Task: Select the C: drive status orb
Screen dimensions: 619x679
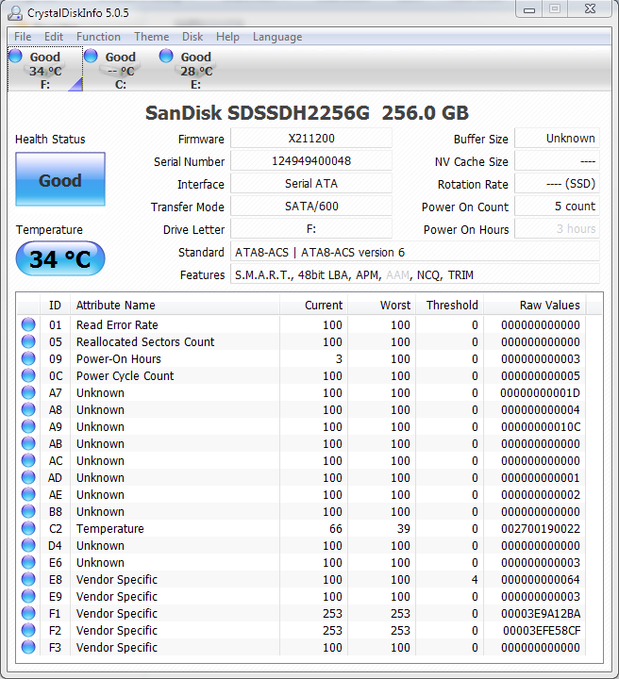Action: 92,57
